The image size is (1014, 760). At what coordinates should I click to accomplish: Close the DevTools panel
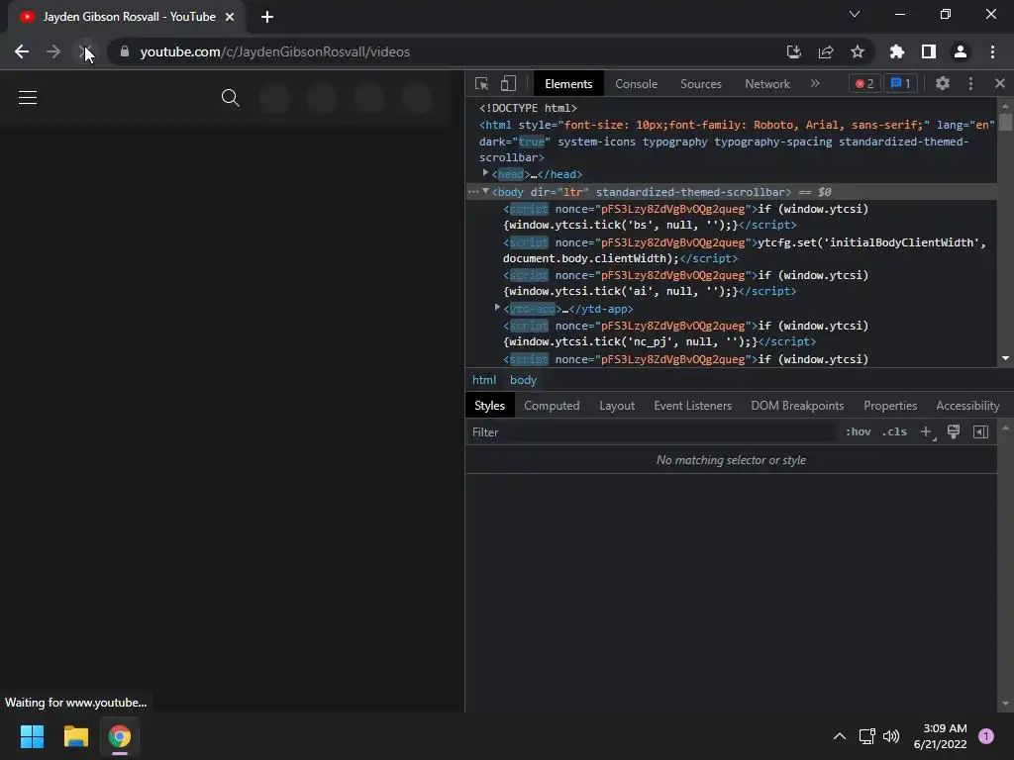pos(1000,83)
